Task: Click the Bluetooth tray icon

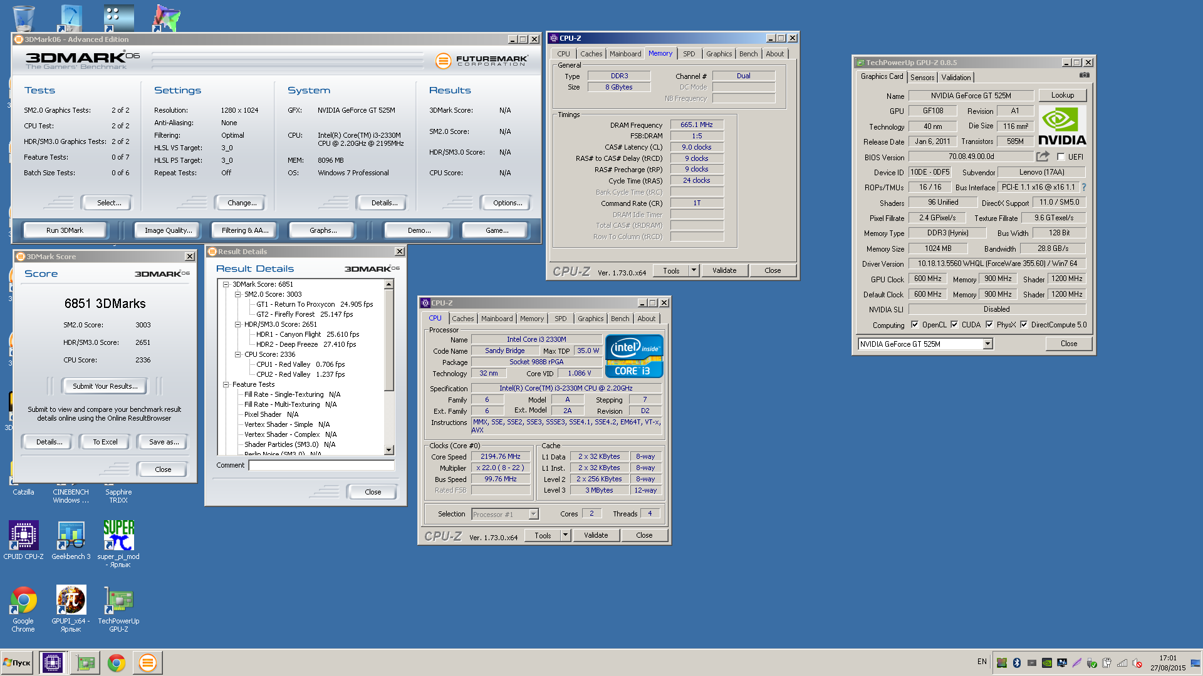Action: 1017,662
